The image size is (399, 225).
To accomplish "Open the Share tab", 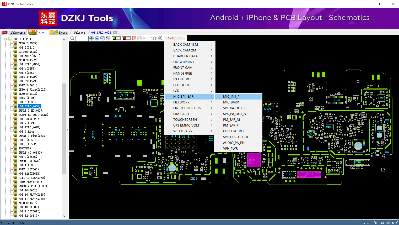I will coord(59,33).
